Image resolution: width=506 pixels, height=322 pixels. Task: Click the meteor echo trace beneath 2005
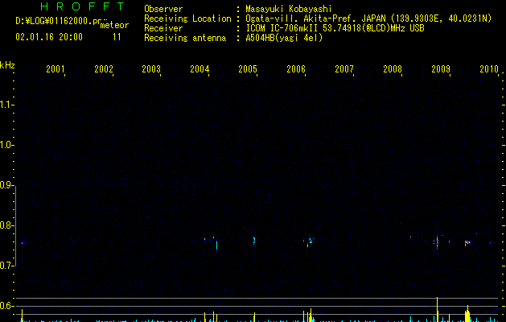tap(254, 241)
